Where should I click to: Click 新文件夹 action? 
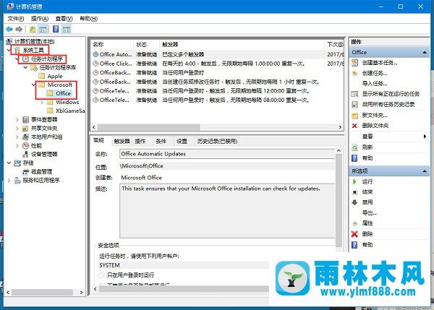pos(375,115)
